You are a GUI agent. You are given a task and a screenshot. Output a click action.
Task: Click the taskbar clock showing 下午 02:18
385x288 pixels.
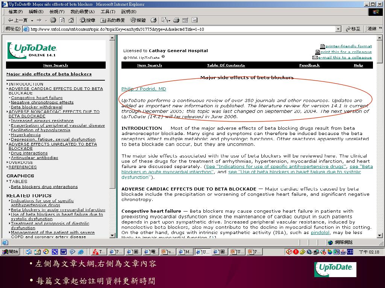coord(369,252)
